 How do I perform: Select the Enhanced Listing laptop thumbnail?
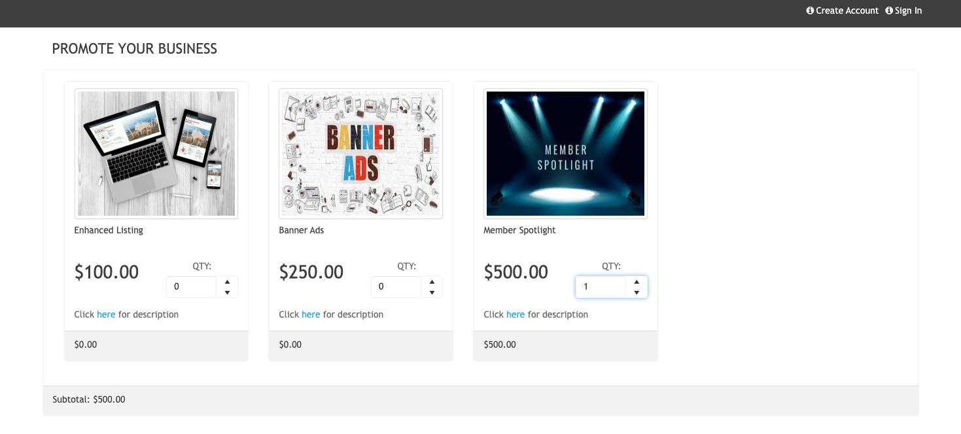(x=156, y=154)
